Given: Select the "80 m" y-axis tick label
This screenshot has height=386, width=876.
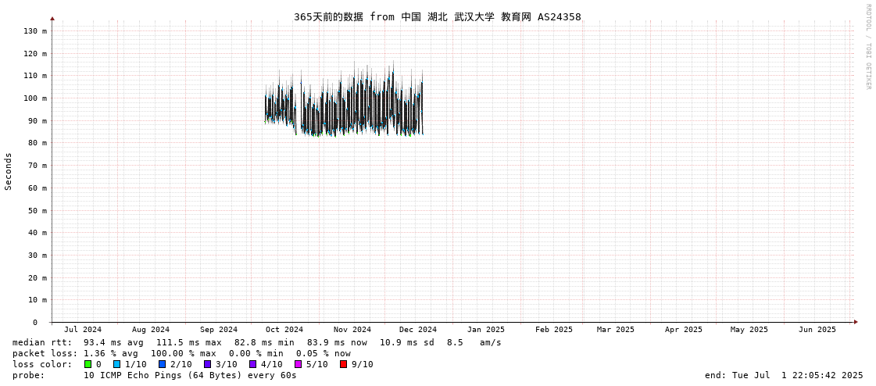Looking at the screenshot, I should [x=38, y=143].
